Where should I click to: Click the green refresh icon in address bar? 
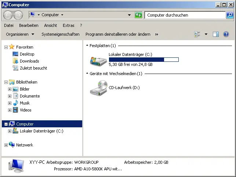pos(138,15)
